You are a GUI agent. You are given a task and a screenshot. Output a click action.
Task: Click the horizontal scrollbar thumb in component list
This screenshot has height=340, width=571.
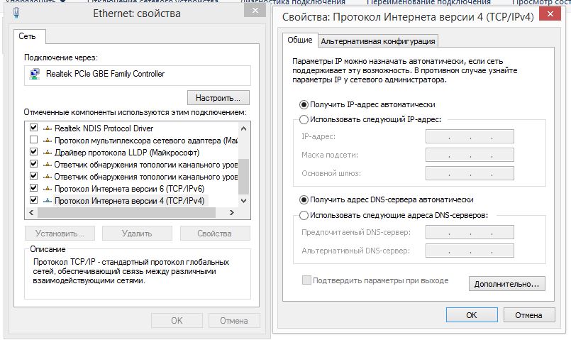click(x=126, y=212)
